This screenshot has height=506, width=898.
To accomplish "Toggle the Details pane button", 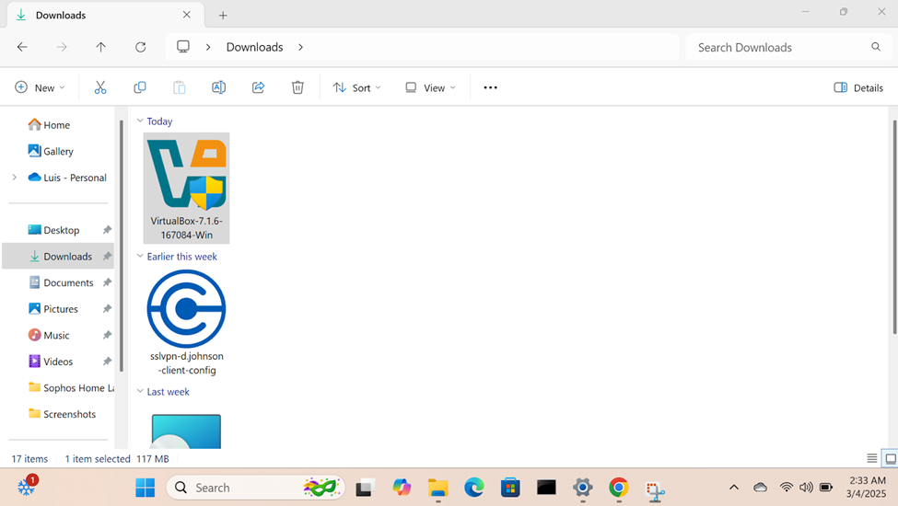I will (x=857, y=87).
